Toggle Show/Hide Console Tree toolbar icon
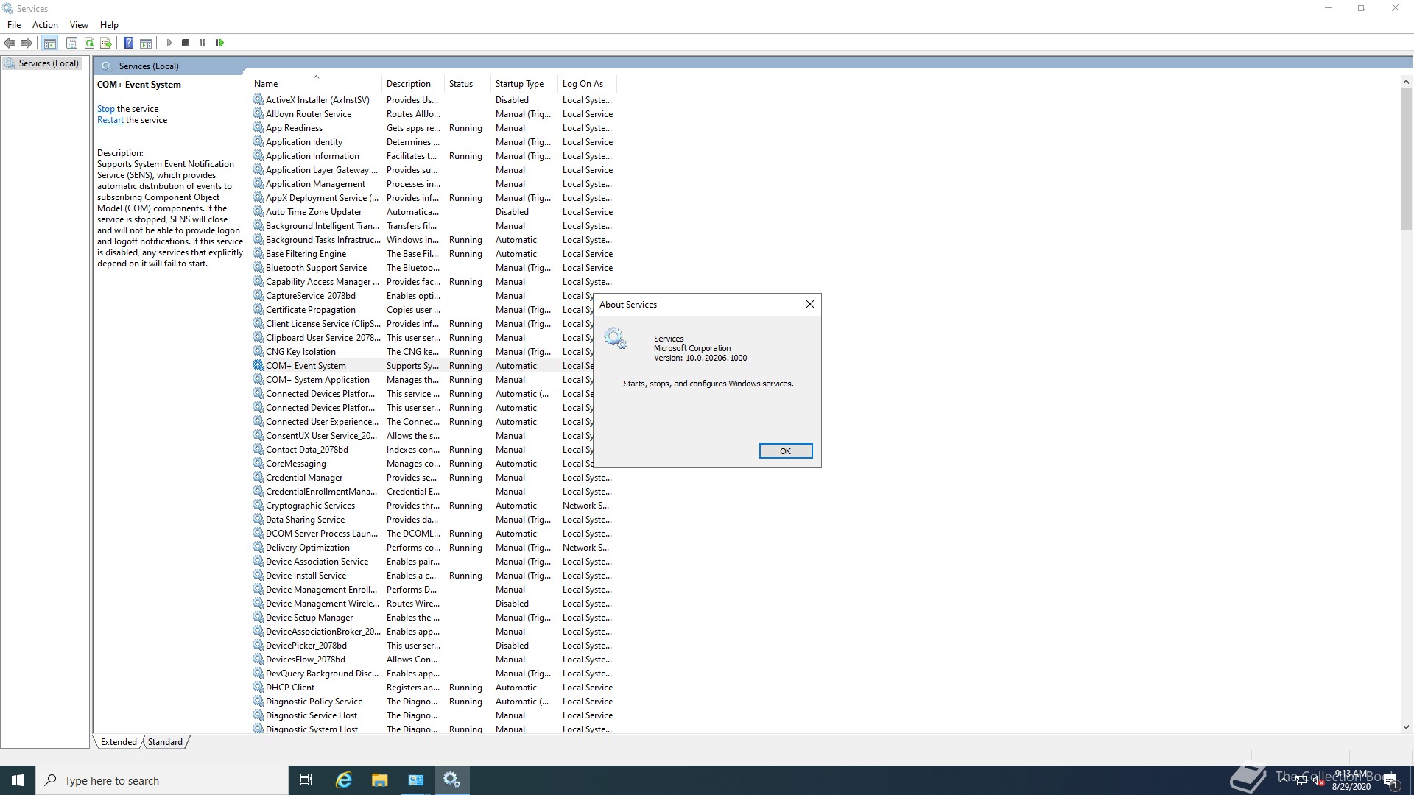The height and width of the screenshot is (795, 1414). 50,43
